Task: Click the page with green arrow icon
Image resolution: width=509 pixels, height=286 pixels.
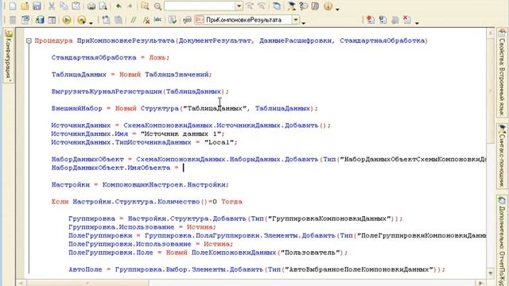Action: pyautogui.click(x=173, y=20)
